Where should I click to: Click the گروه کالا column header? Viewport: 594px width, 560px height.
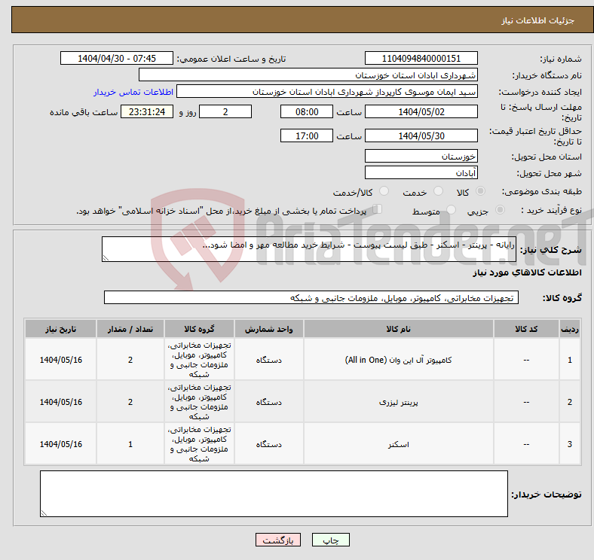coord(199,329)
